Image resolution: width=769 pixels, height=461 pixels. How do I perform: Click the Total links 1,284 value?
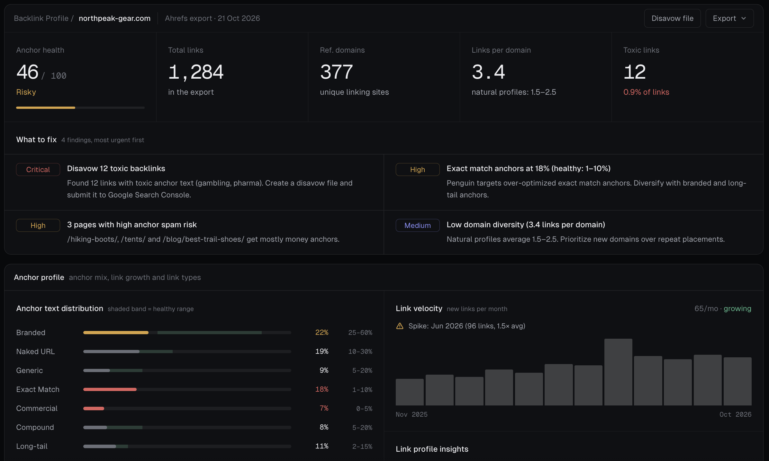pyautogui.click(x=196, y=72)
